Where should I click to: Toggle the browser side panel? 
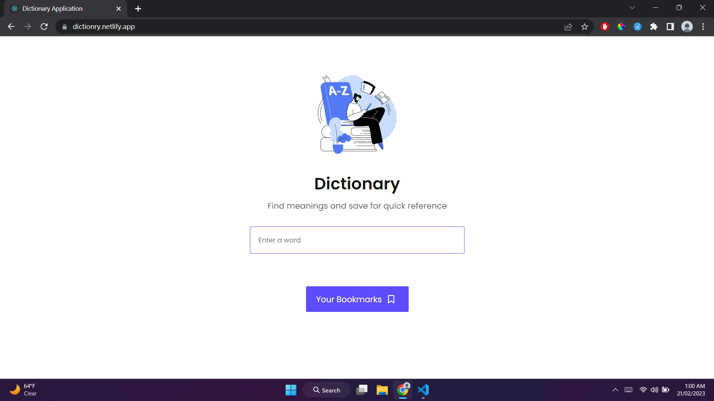pos(670,27)
